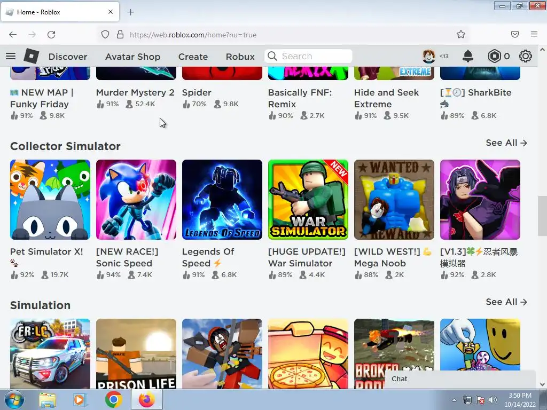Launch Google Chrome from taskbar

click(113, 399)
